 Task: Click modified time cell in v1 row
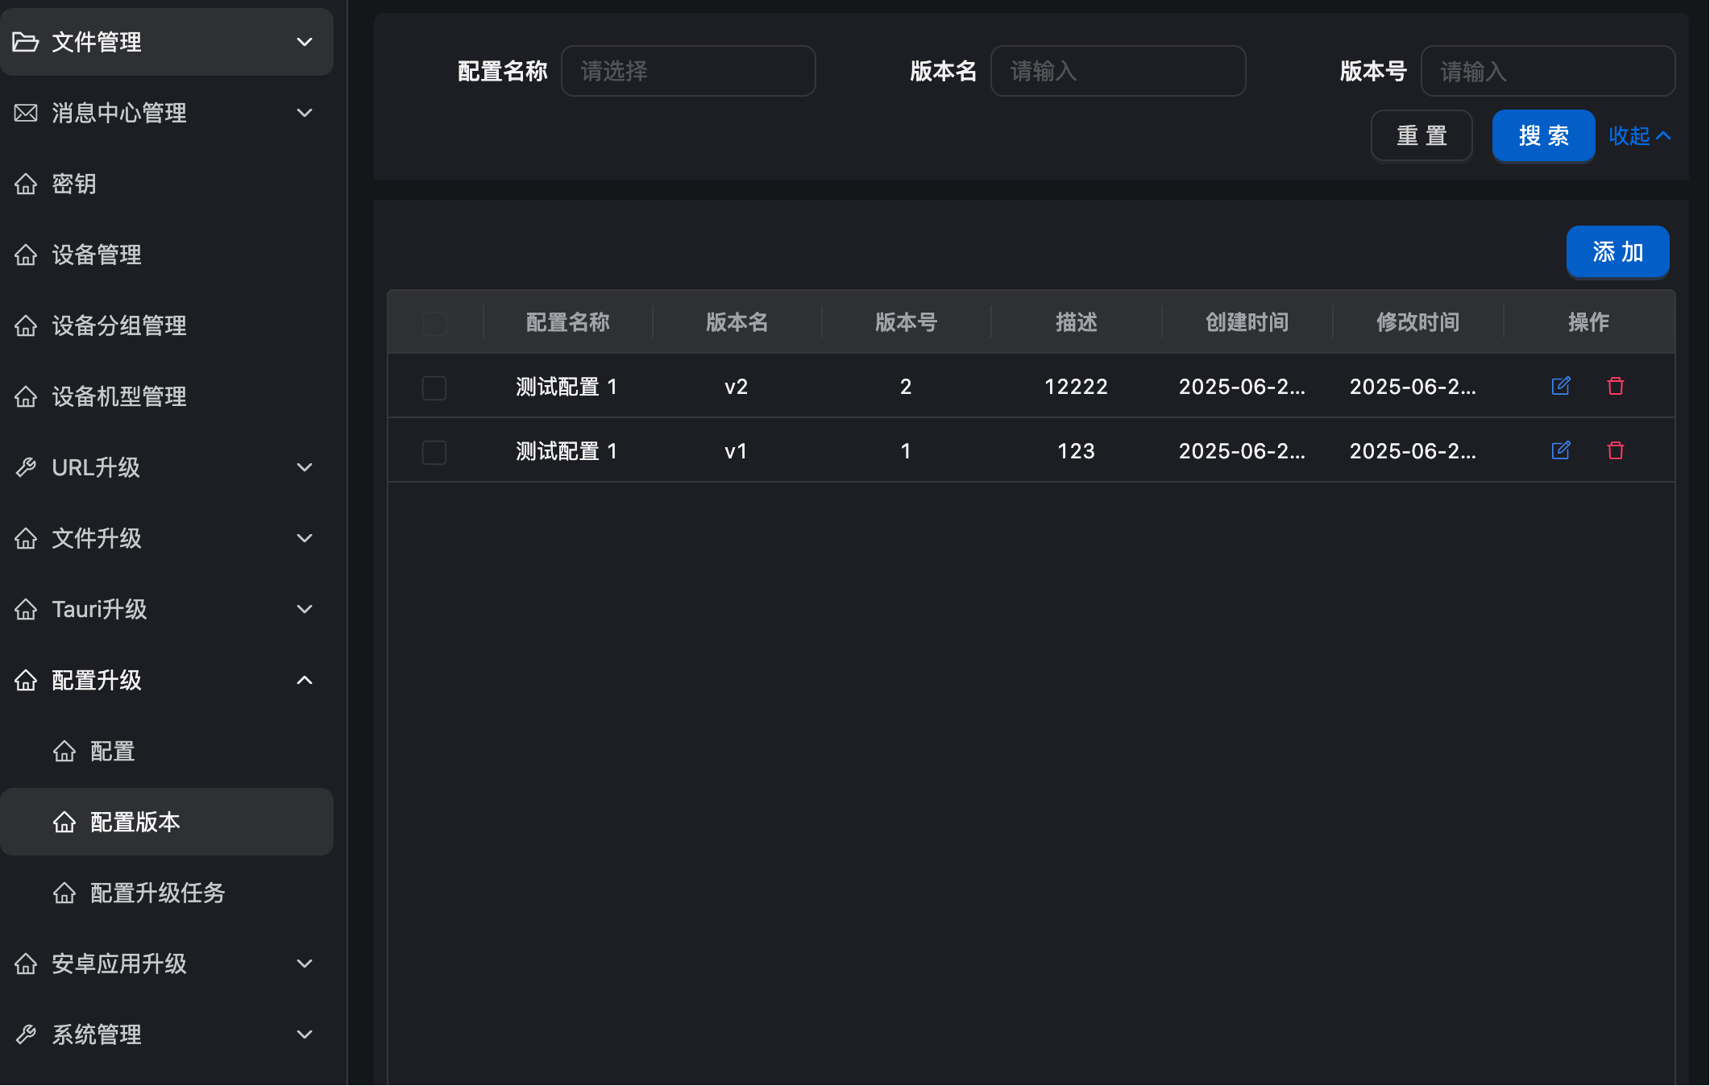(x=1413, y=451)
